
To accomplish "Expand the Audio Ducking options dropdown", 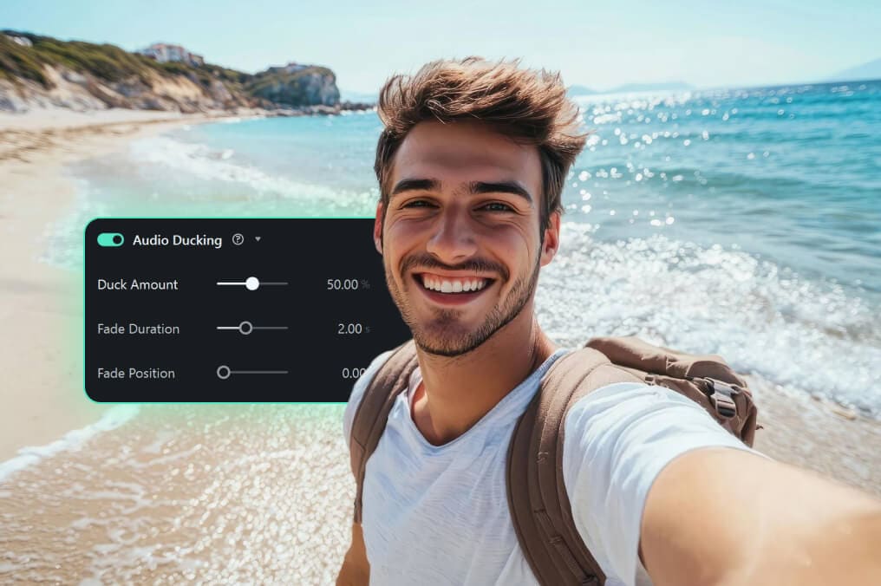I will pyautogui.click(x=258, y=240).
